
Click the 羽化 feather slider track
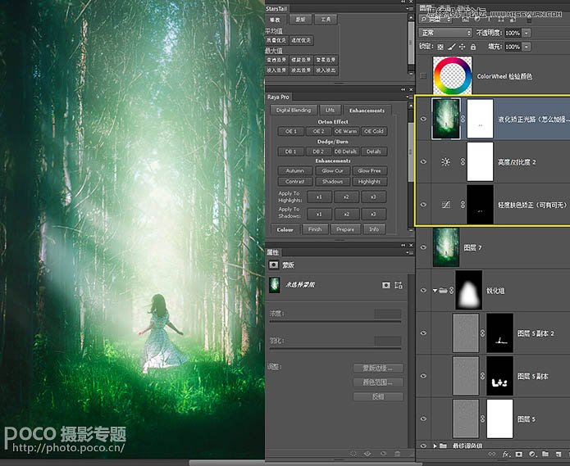click(x=335, y=349)
